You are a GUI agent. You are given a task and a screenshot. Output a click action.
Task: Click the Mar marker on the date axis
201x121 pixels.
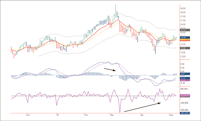112,115
